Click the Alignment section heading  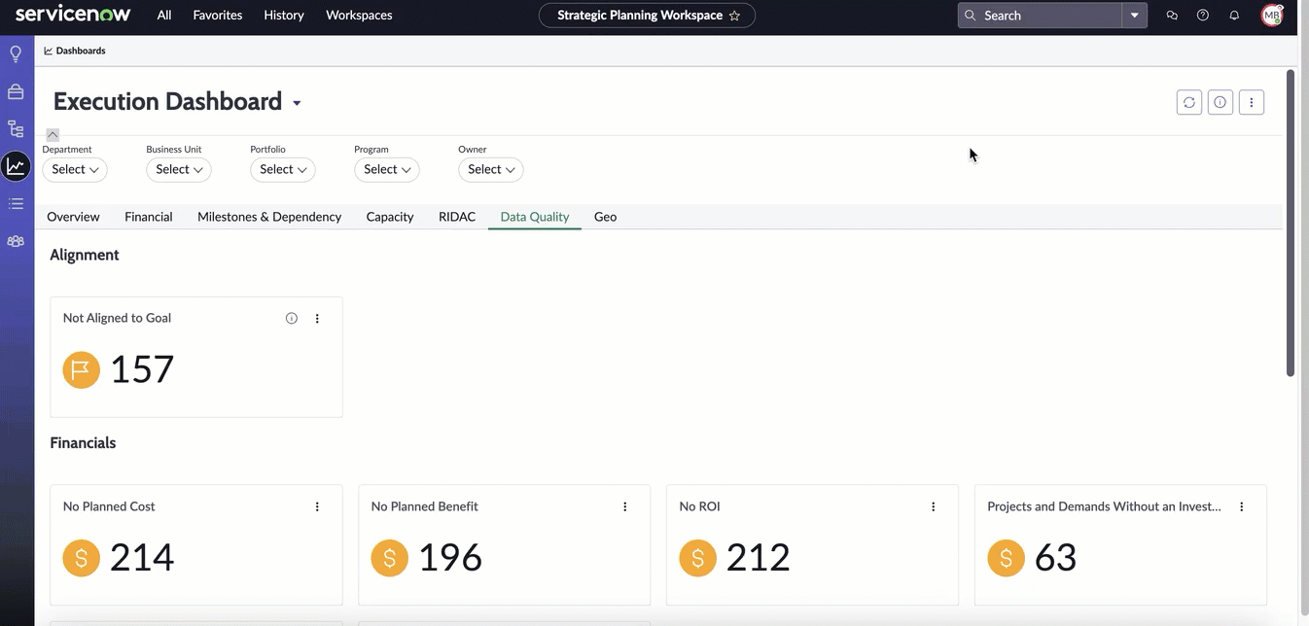[85, 255]
